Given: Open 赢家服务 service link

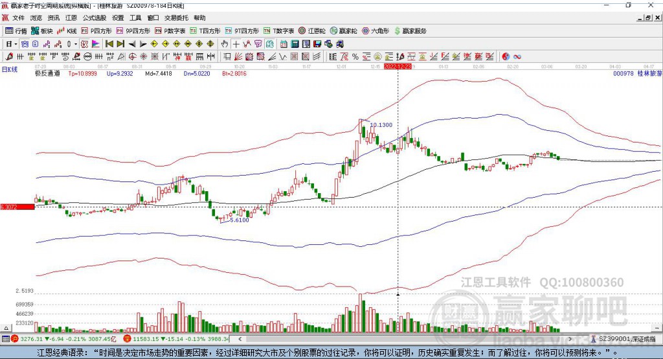Looking at the screenshot, I should point(410,31).
